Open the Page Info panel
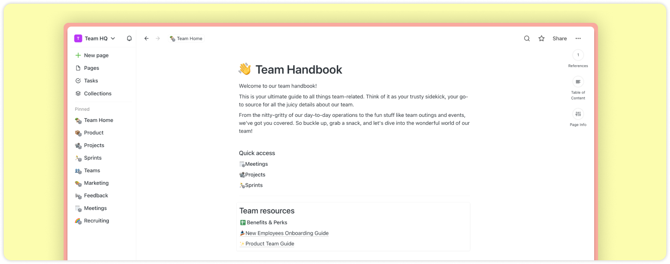 [x=578, y=114]
